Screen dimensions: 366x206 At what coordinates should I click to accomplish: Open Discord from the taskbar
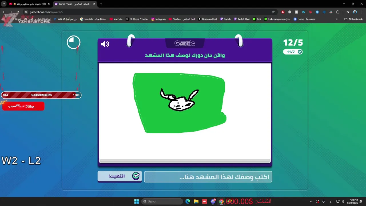tap(213, 201)
